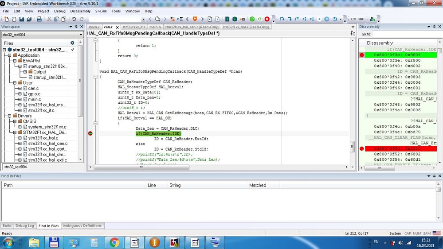Switch to the Build output tab

point(7,226)
